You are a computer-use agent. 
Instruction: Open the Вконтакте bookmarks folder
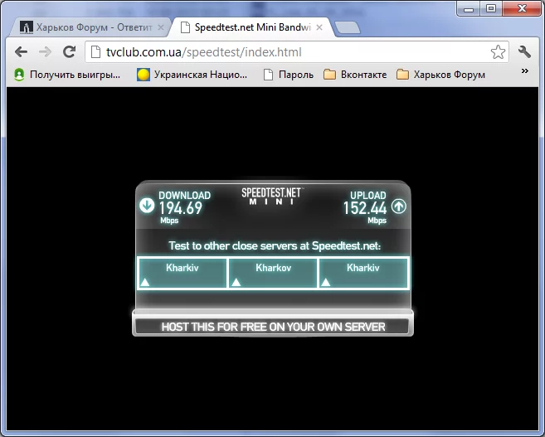(x=355, y=75)
